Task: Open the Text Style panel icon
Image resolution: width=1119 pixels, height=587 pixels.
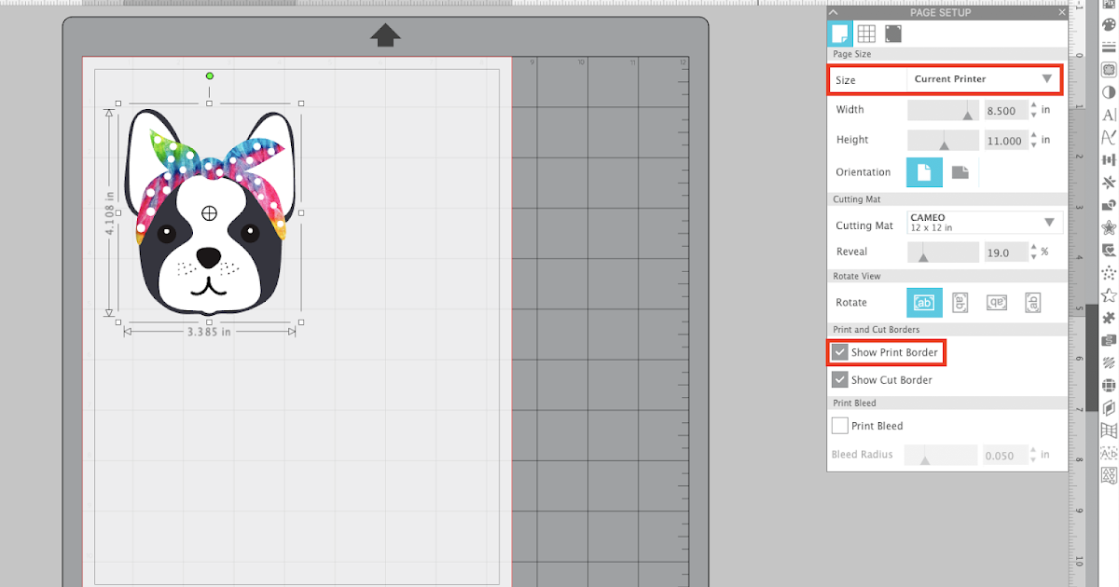Action: click(x=1109, y=115)
